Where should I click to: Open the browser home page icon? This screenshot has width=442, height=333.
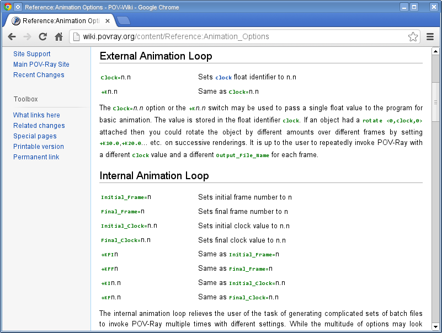coord(58,37)
